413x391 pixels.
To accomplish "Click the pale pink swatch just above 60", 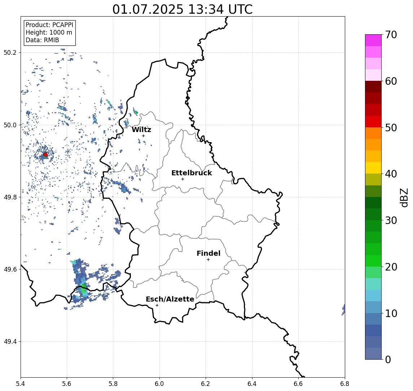I will click(x=373, y=75).
